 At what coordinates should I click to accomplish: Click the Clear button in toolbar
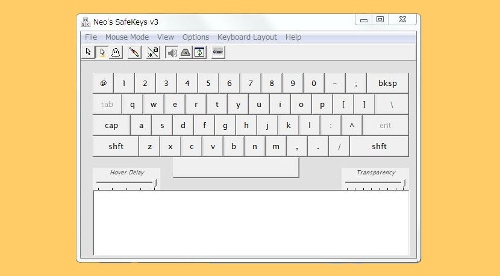coord(218,52)
